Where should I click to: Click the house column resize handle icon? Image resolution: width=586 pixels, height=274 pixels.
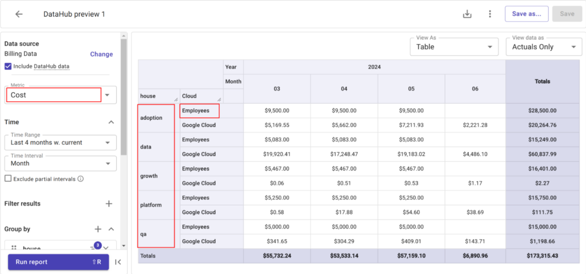click(x=176, y=100)
